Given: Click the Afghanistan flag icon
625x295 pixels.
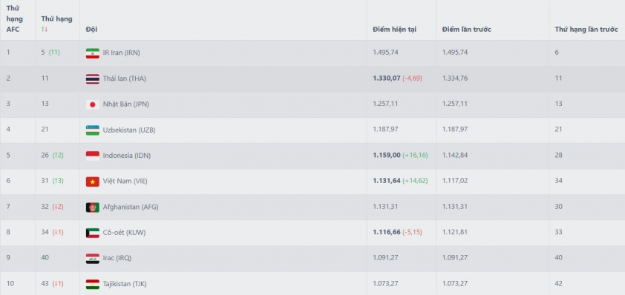Looking at the screenshot, I should tap(93, 207).
